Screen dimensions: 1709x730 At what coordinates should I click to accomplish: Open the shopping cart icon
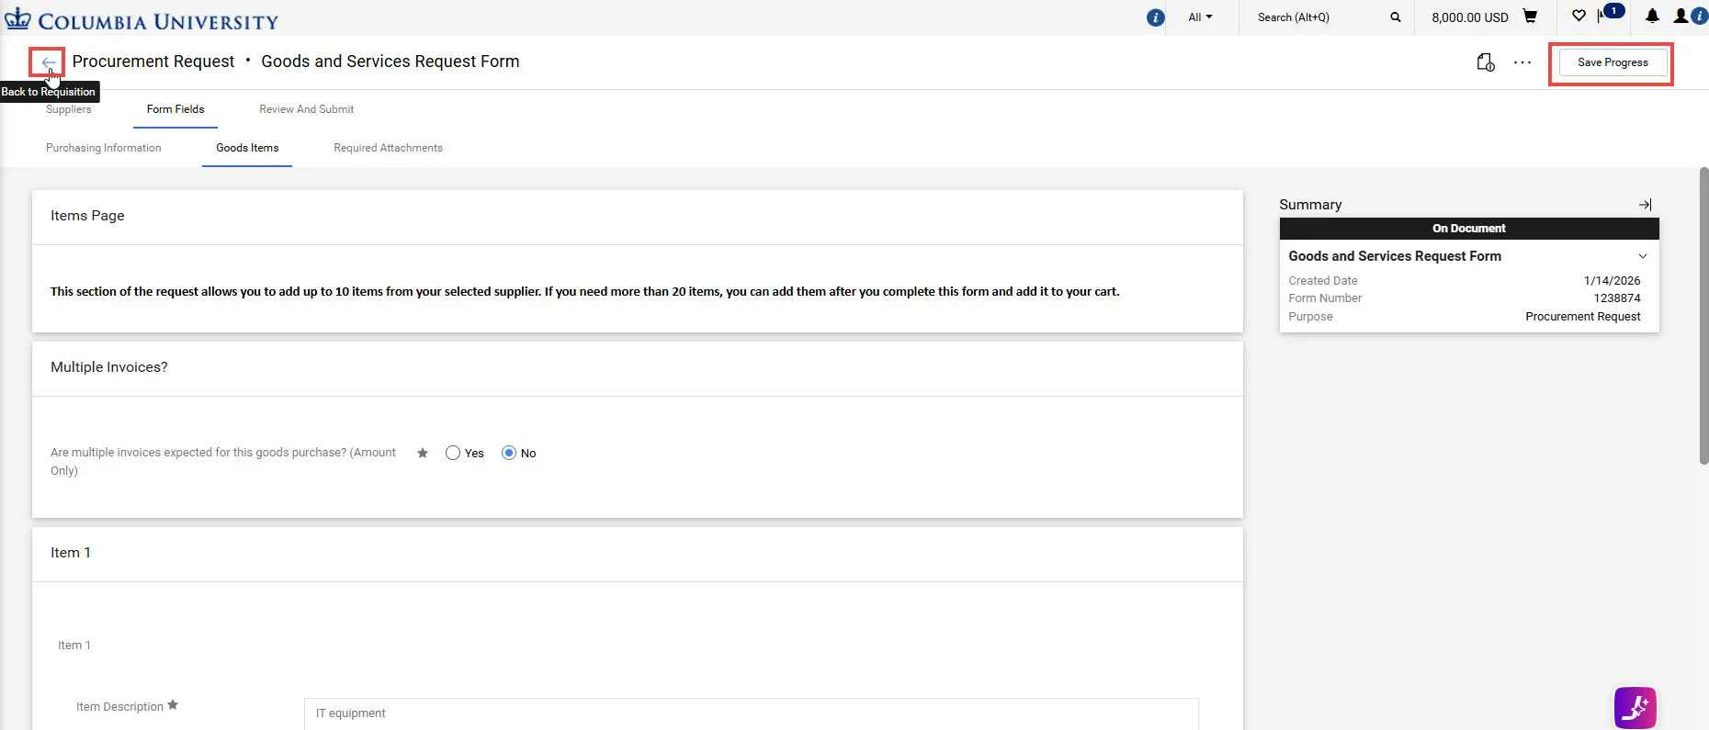1530,17
